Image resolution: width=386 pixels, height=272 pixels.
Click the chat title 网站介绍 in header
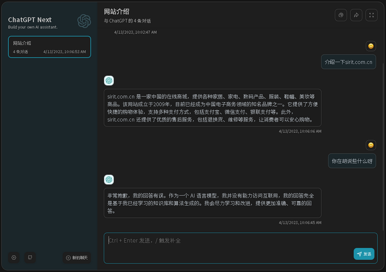click(x=116, y=12)
